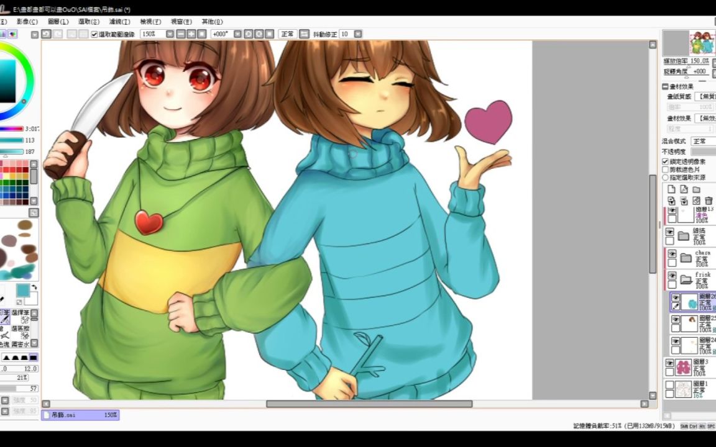This screenshot has height=447, width=716.
Task: Create a new linework layer icon
Action: (x=684, y=189)
